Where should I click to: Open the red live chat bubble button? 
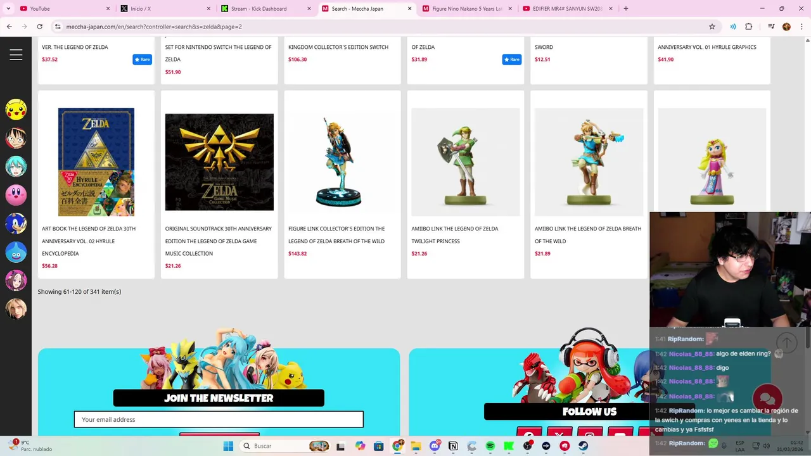[x=767, y=398]
